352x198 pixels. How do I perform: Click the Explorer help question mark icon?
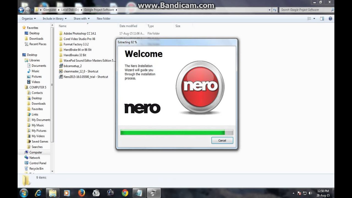pyautogui.click(x=330, y=18)
